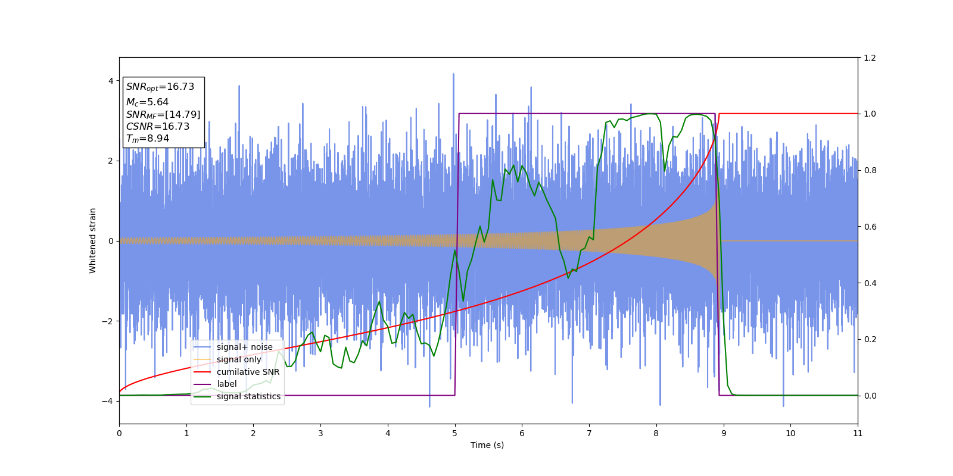953x476 pixels.
Task: Click x-axis tick label 9
Action: pos(724,433)
